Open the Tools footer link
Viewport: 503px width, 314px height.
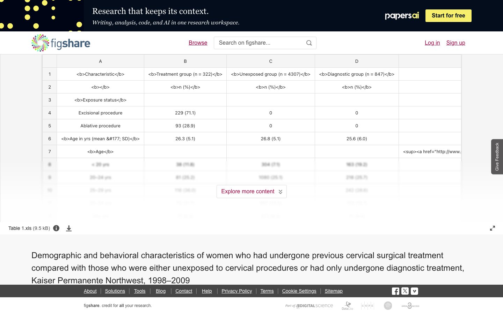coord(140,291)
